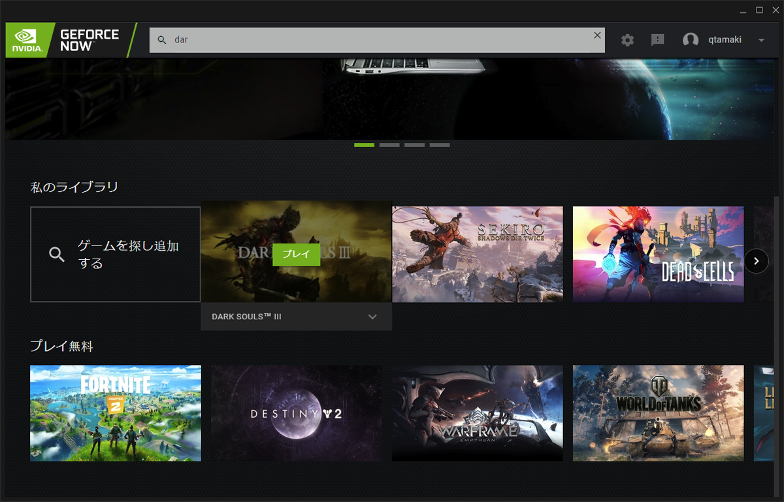
Task: Click the NVIDIA GeForce NOW logo
Action: pyautogui.click(x=71, y=40)
